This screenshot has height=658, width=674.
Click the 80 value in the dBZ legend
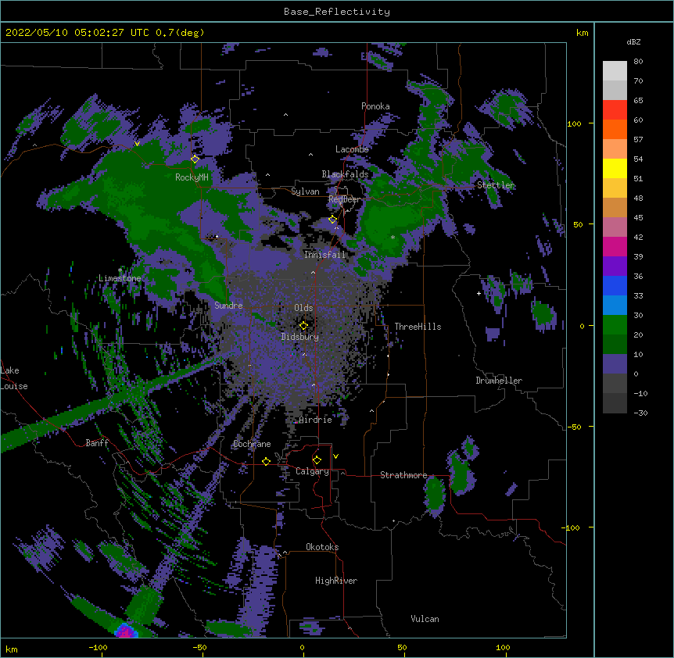click(638, 62)
